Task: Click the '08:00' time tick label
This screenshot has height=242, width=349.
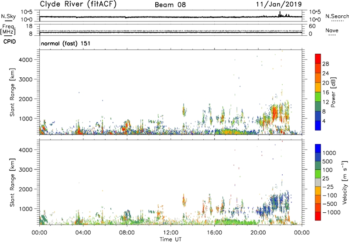Action: coord(127,233)
